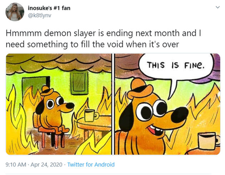Click the coffee mug on the left panel table
This screenshot has height=175, width=225.
[x=90, y=115]
